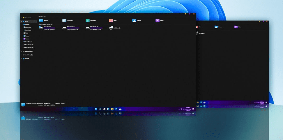
Task: Open the Desktop folder in Folders section
Action: point(43,21)
